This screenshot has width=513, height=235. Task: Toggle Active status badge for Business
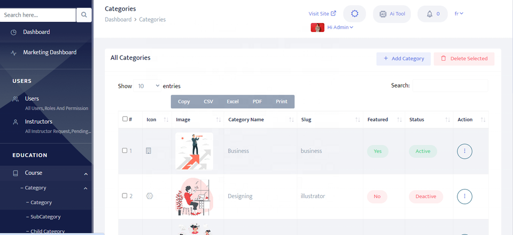point(423,151)
